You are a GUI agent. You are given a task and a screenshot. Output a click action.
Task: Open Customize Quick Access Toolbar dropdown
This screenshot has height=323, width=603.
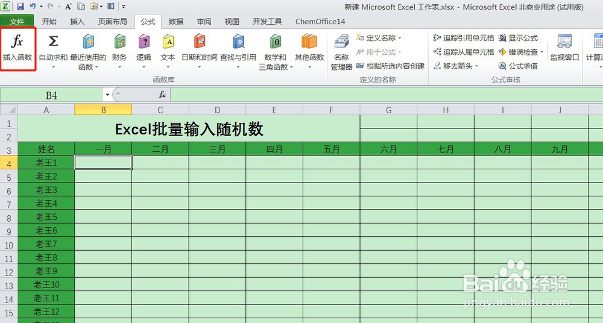point(124,7)
